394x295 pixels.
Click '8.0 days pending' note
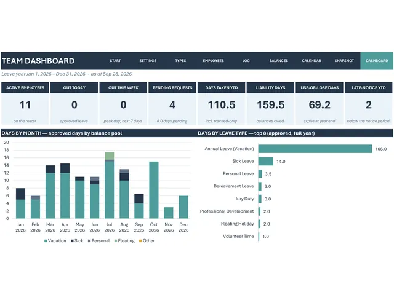pyautogui.click(x=172, y=121)
